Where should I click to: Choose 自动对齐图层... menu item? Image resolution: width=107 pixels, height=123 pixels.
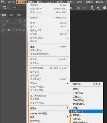(48, 87)
